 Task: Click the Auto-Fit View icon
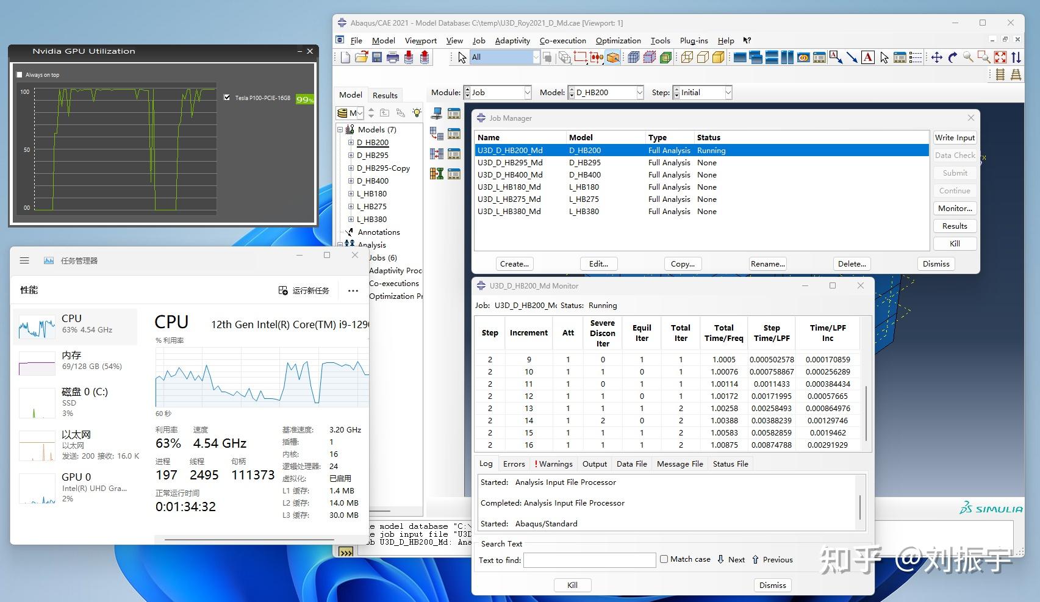tap(1000, 57)
